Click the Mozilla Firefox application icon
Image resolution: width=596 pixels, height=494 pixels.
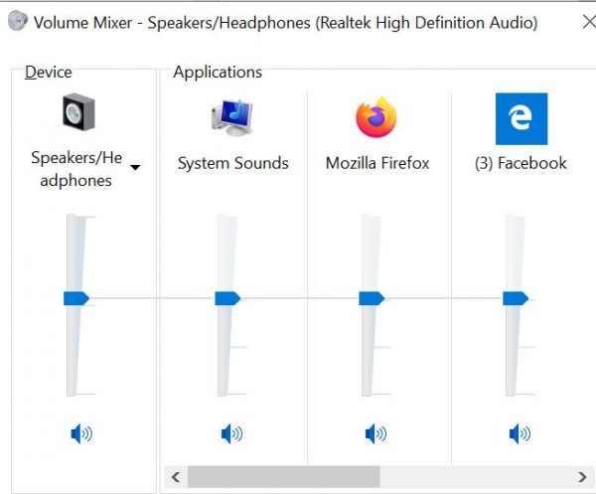click(x=376, y=117)
